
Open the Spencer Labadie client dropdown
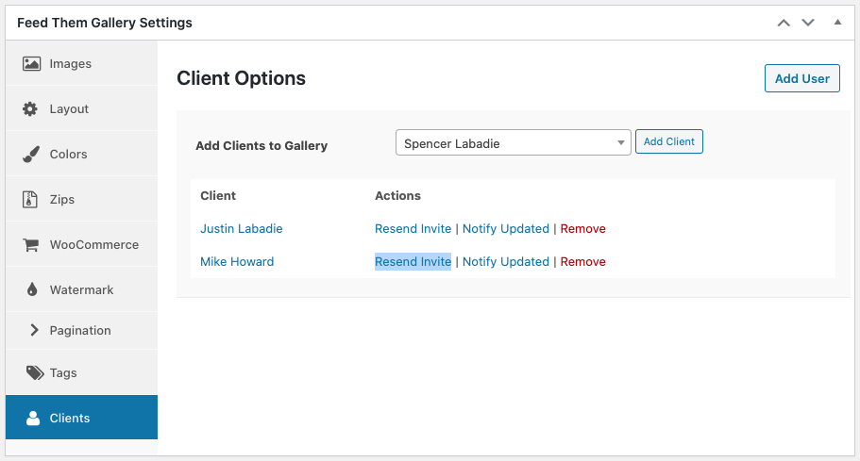pyautogui.click(x=514, y=142)
